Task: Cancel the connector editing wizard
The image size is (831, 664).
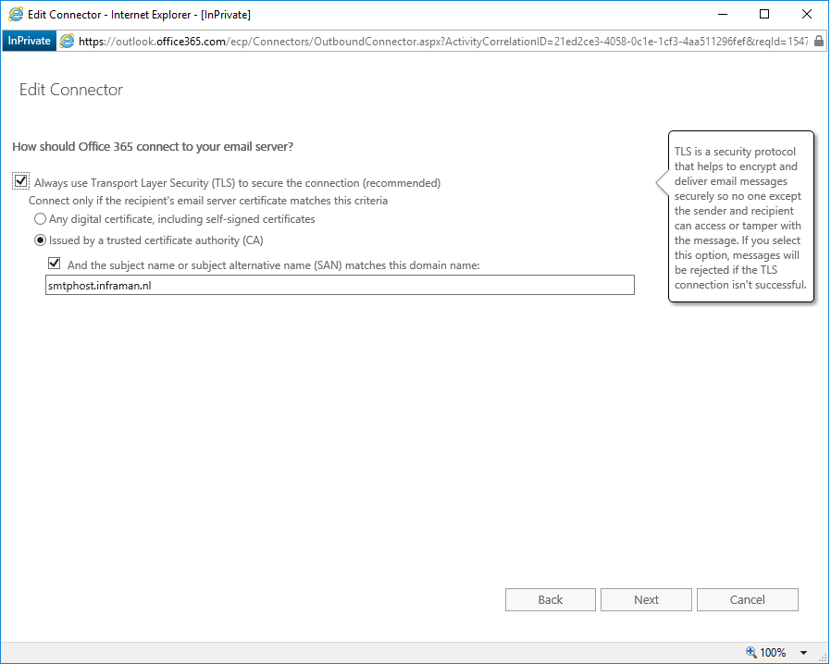Action: [747, 599]
